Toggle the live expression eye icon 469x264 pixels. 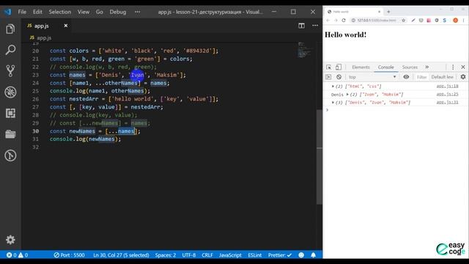(406, 77)
